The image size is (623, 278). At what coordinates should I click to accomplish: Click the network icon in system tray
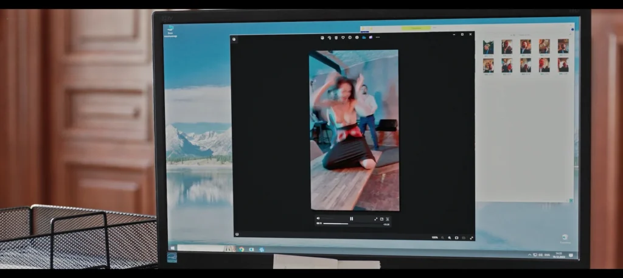click(535, 254)
